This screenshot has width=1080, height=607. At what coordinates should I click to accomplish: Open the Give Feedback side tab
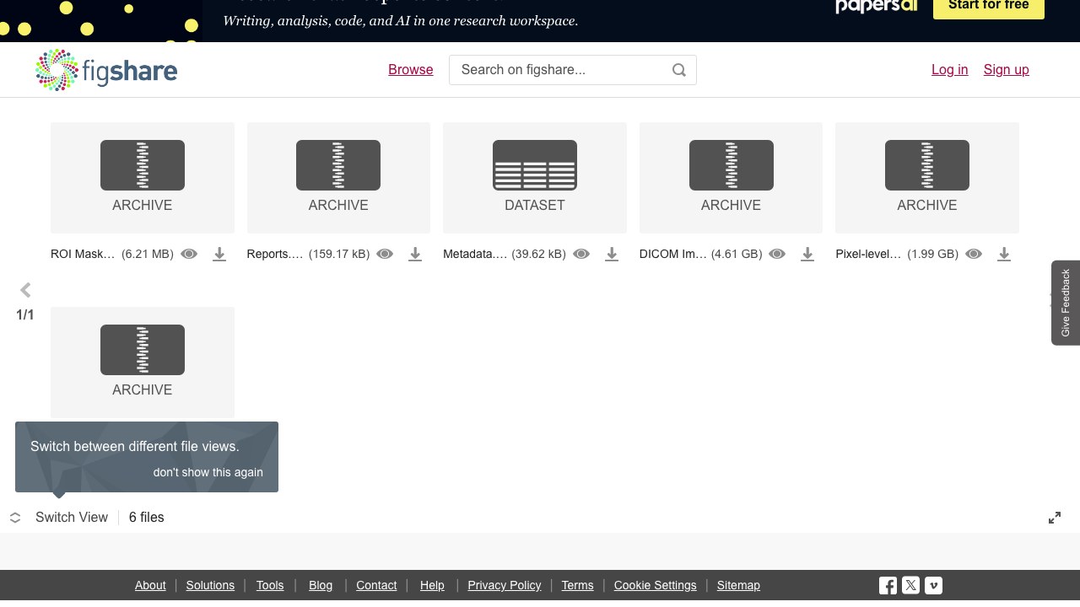(1066, 303)
